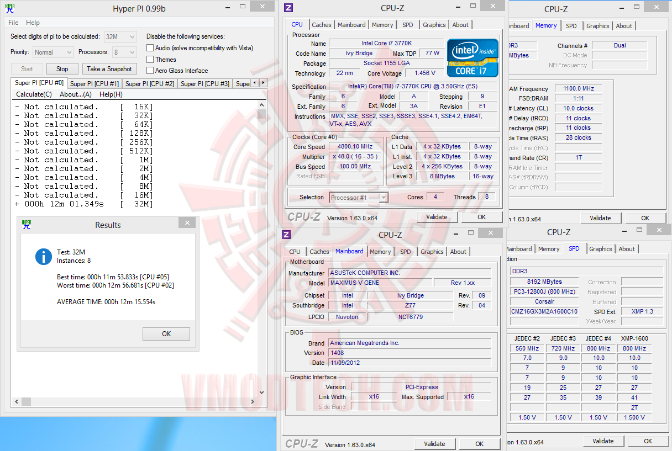
Task: Open CPU tab in Mainboard CPU-Z window
Action: click(295, 252)
